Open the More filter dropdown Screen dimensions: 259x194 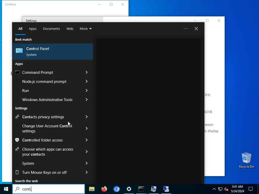85,29
